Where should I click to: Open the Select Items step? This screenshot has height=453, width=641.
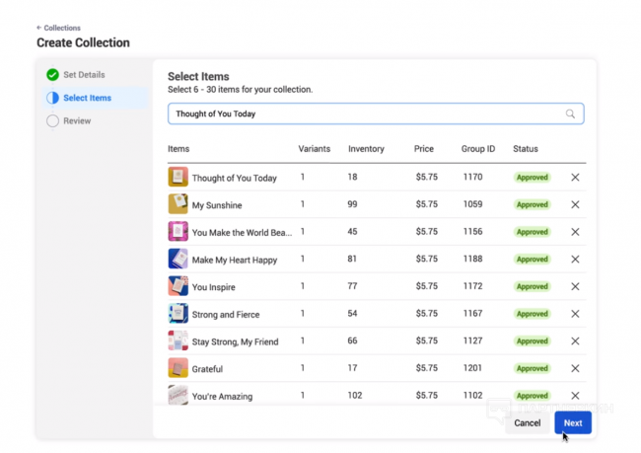point(87,98)
